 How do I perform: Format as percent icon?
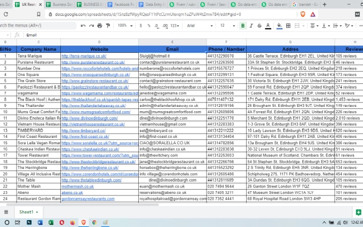point(149,26)
